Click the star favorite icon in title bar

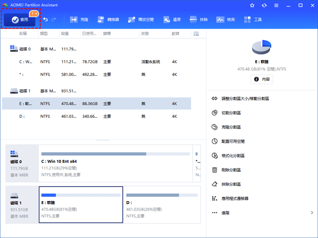pos(252,5)
